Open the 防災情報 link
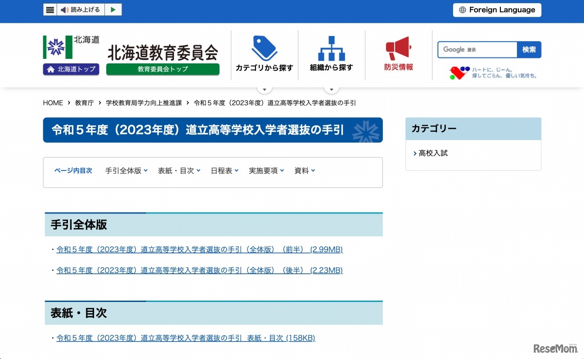Viewport: 584px width, 359px height. point(399,67)
